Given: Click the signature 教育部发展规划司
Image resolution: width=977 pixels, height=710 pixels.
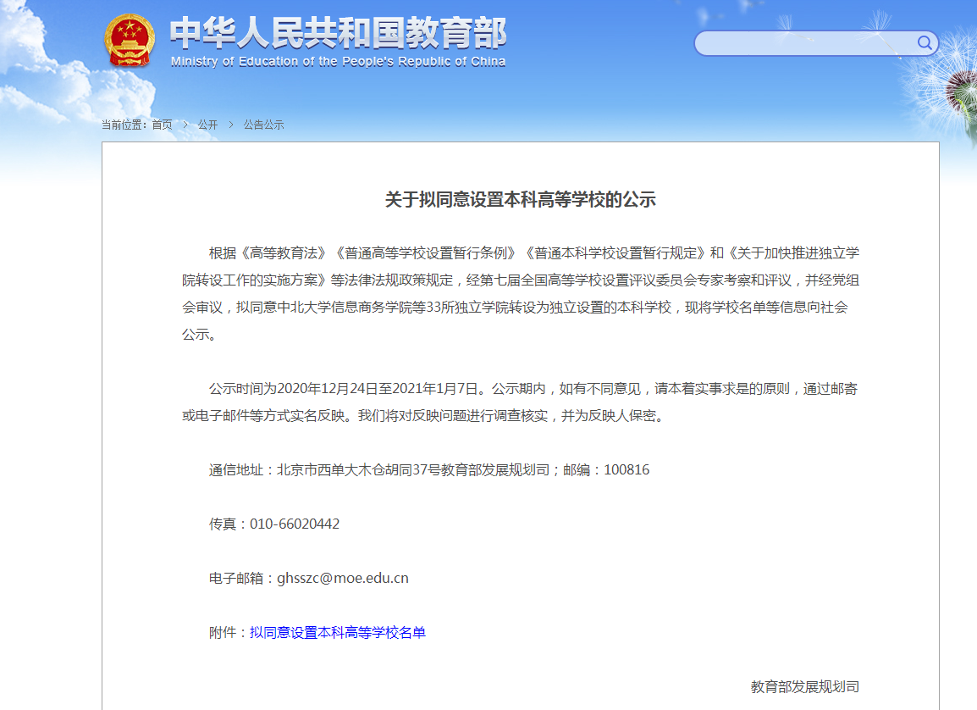Looking at the screenshot, I should (x=805, y=687).
